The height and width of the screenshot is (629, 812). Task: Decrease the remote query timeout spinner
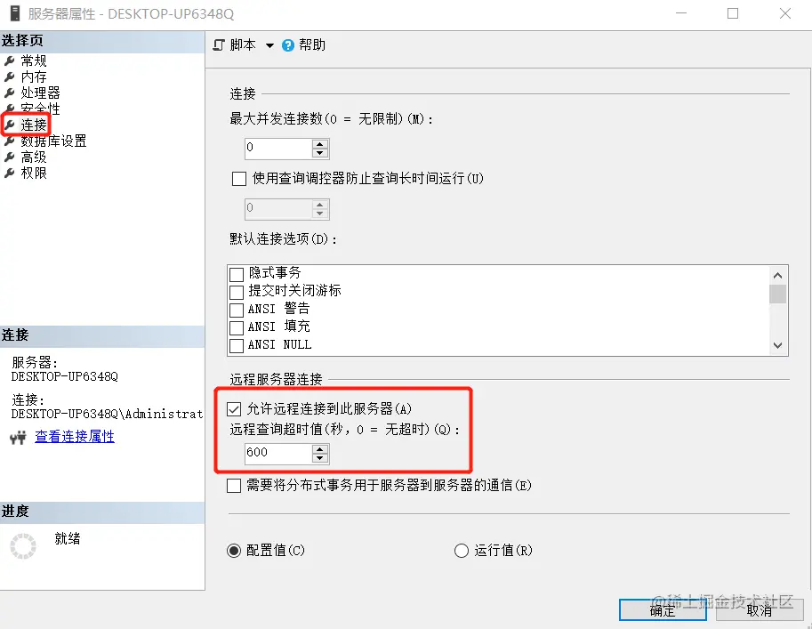coord(320,458)
